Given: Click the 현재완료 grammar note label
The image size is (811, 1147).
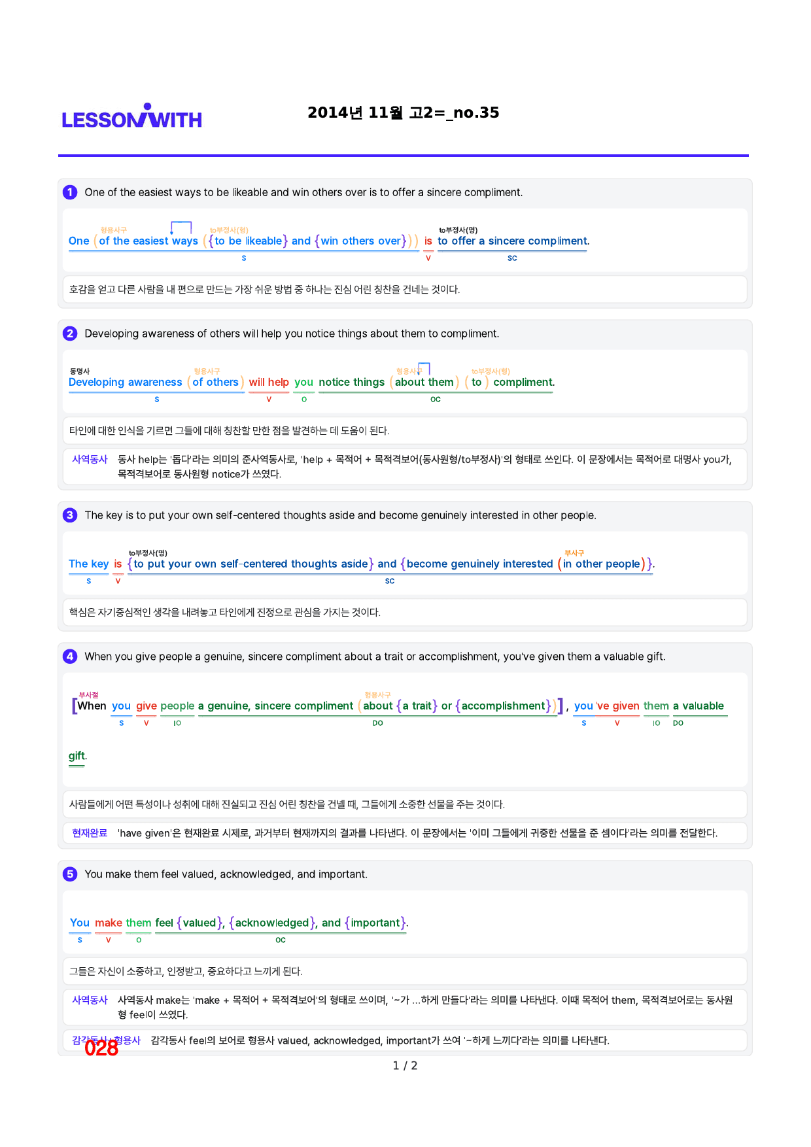Looking at the screenshot, I should 90,833.
